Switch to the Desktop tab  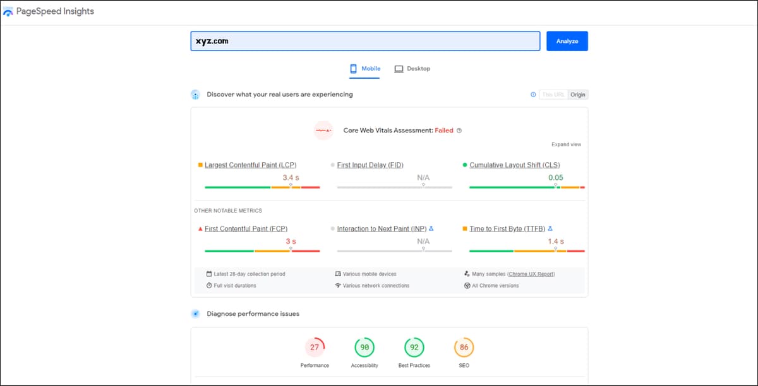tap(412, 69)
